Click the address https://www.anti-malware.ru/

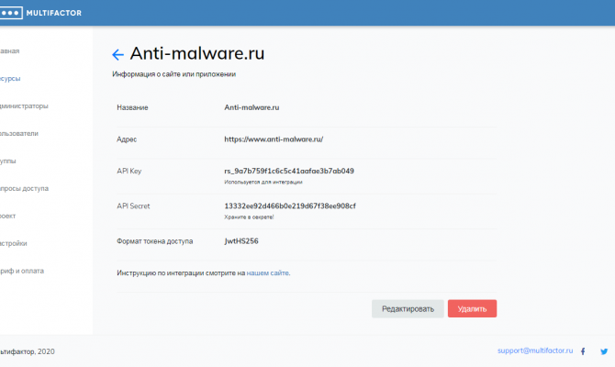coord(274,139)
